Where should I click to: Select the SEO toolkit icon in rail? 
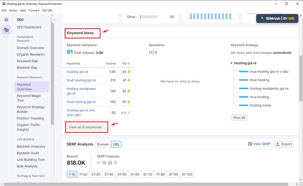point(6,30)
